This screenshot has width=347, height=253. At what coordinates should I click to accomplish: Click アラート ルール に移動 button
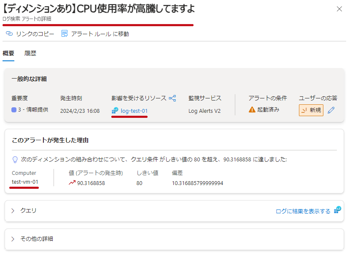pos(95,34)
